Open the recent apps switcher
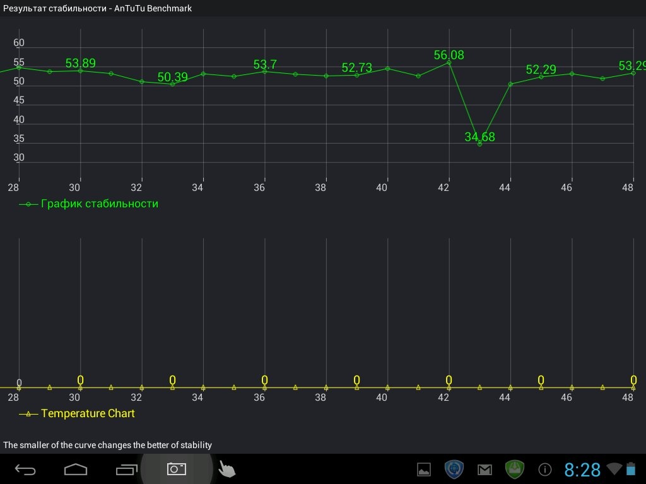The image size is (646, 484). coord(126,470)
